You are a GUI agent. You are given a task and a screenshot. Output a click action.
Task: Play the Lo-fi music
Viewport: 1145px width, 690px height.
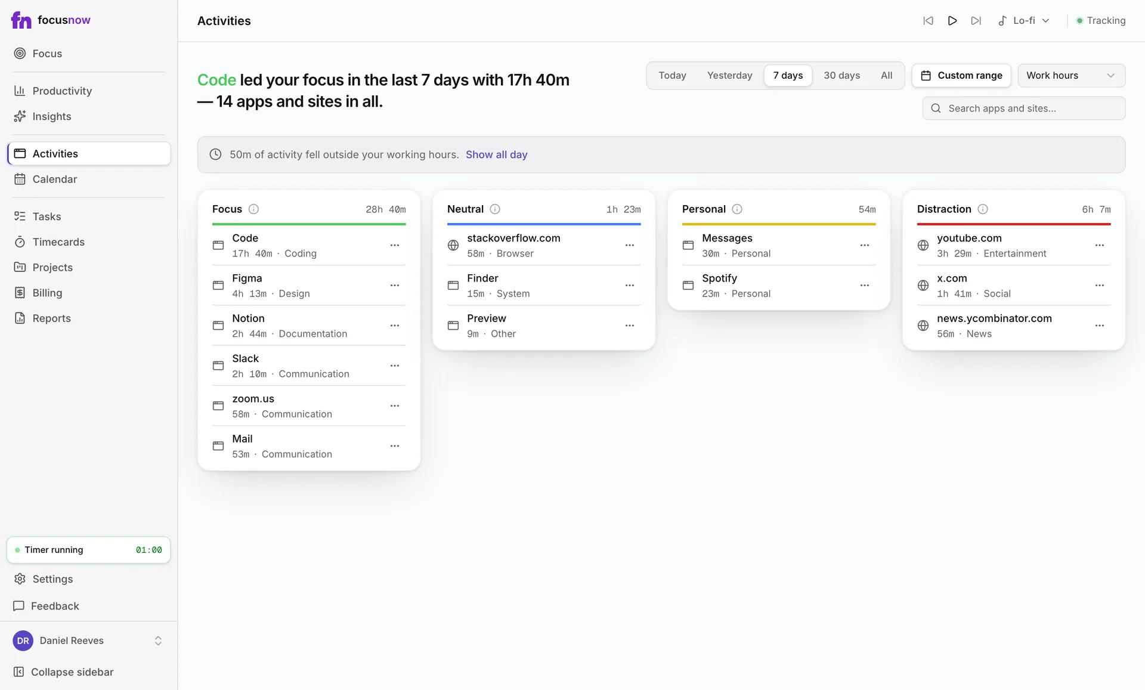pos(952,21)
